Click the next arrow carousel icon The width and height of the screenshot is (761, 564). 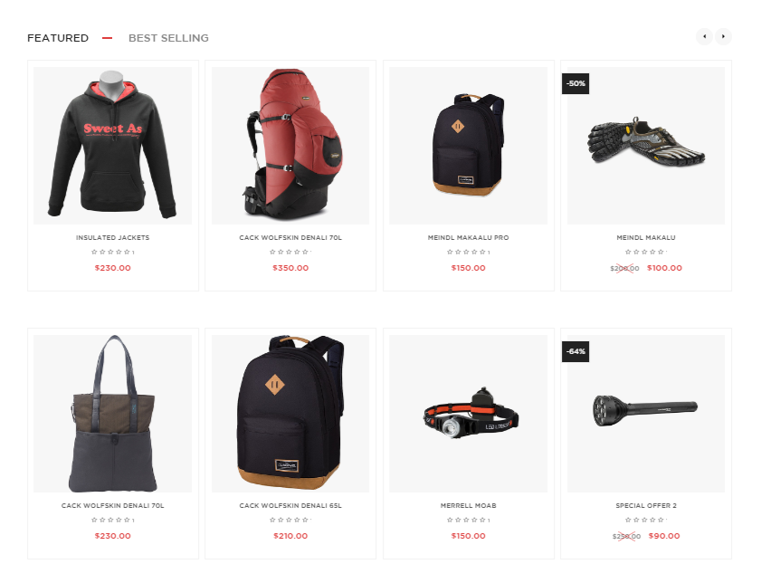[x=723, y=36]
